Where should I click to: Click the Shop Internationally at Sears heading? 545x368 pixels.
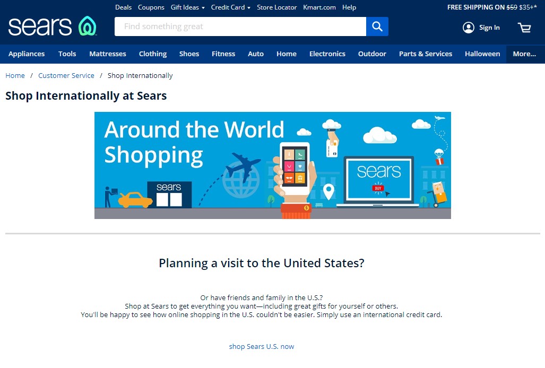(86, 96)
